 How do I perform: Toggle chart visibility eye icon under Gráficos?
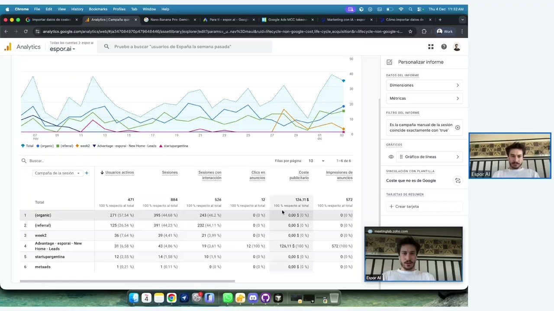[x=391, y=157]
